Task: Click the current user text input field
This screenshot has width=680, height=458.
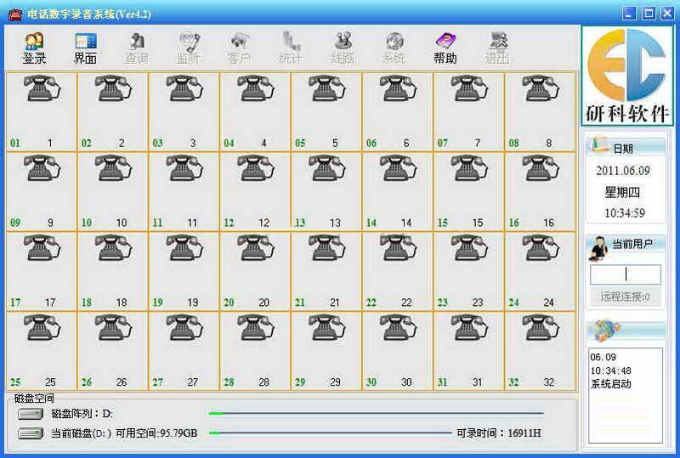Action: click(x=625, y=274)
